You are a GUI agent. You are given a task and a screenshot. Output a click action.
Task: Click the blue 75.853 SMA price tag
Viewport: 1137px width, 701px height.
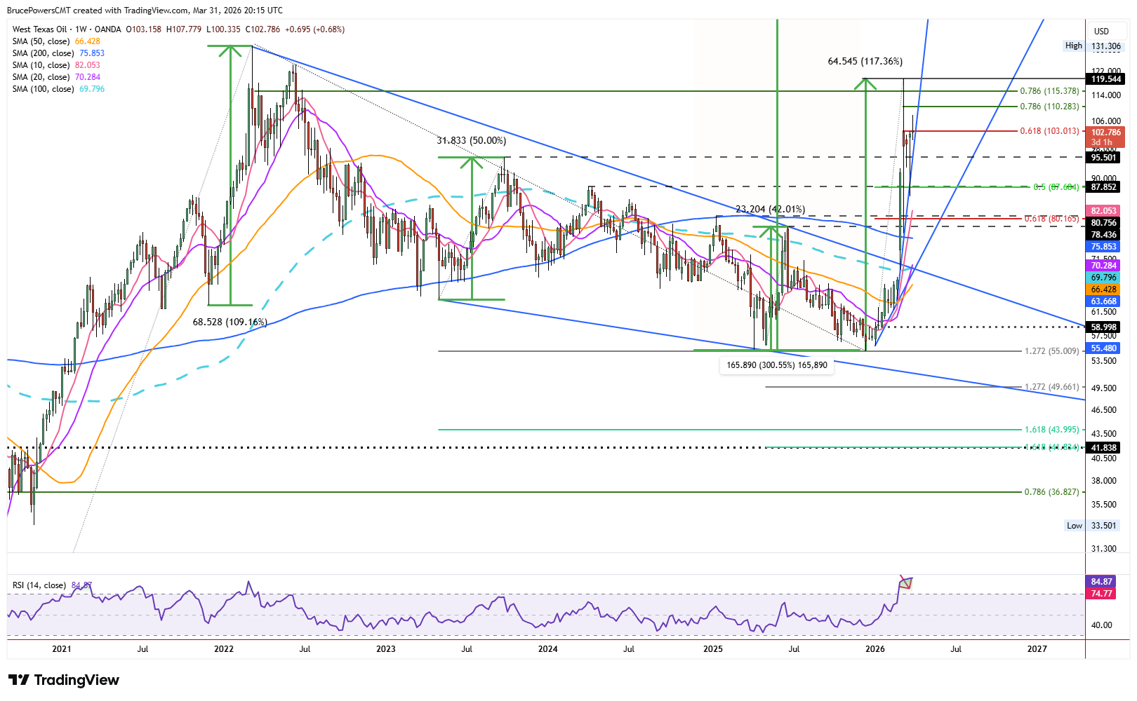click(1103, 247)
